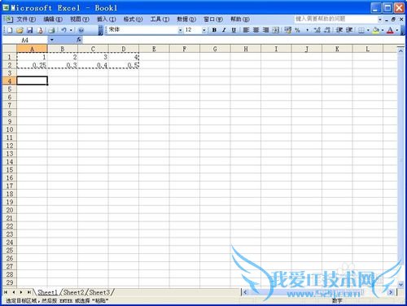This screenshot has width=407, height=306.
Task: Increase the cell indent
Action: [349, 30]
